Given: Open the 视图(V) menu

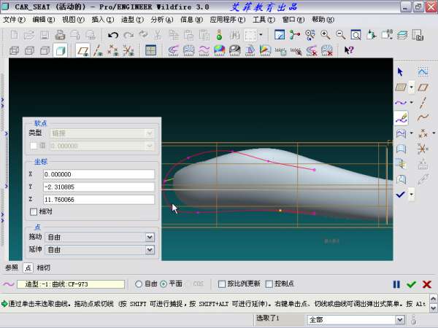Looking at the screenshot, I should point(73,20).
